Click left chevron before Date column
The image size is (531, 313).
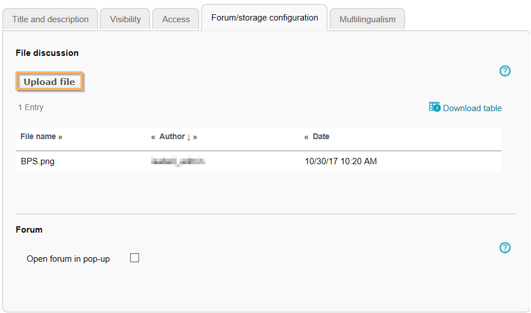click(x=306, y=137)
